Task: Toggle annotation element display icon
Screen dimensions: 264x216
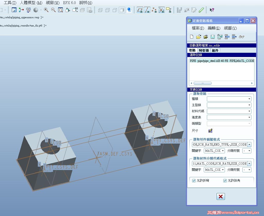Action: (x=169, y=10)
